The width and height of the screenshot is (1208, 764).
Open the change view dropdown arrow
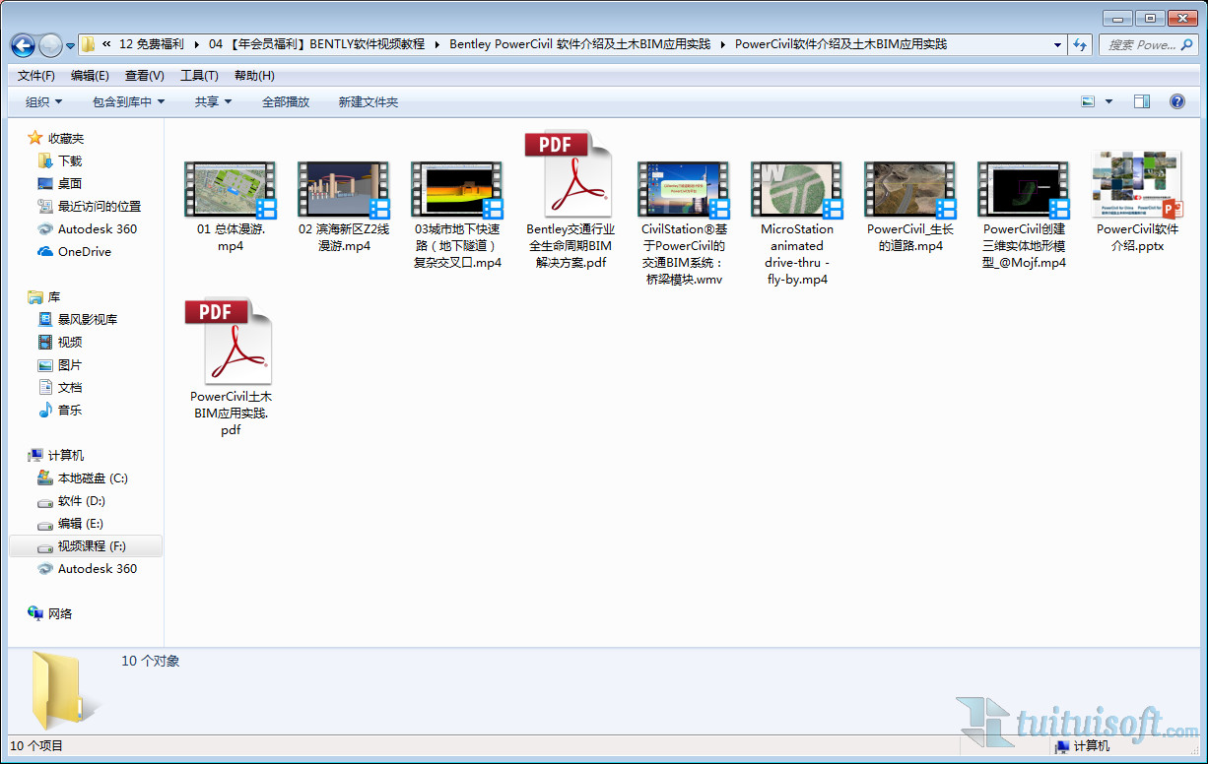click(x=1108, y=101)
